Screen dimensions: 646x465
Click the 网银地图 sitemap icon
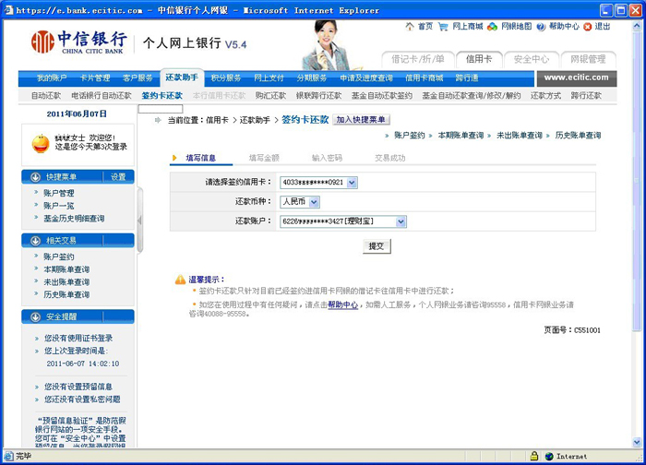[x=494, y=27]
